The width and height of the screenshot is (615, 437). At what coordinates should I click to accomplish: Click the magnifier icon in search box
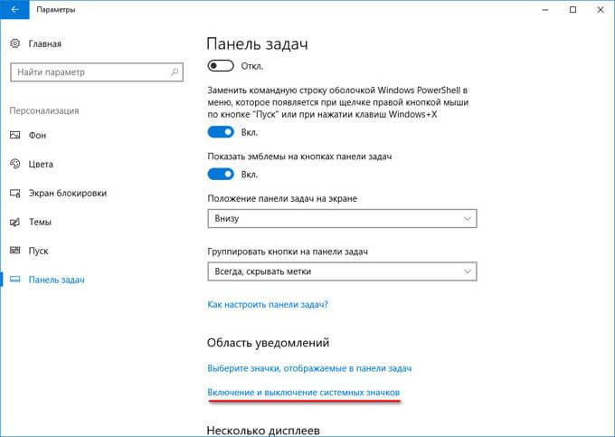coord(175,72)
